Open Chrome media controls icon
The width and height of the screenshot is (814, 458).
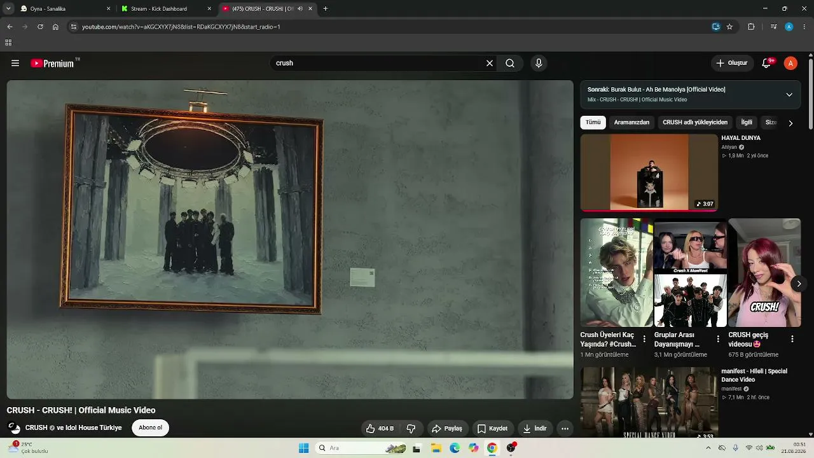[x=773, y=27]
